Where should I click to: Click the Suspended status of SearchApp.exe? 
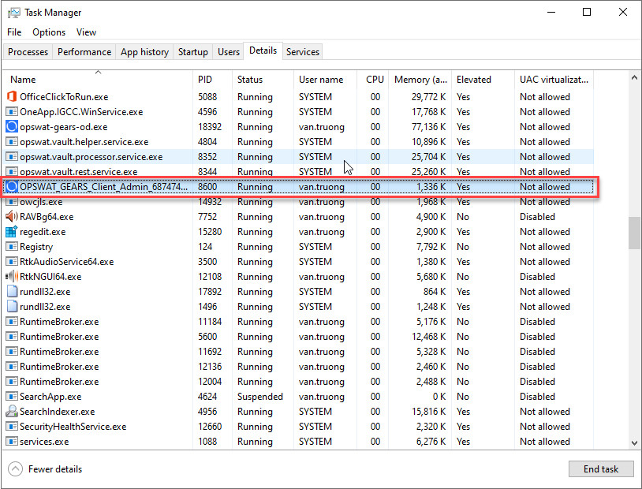260,397
